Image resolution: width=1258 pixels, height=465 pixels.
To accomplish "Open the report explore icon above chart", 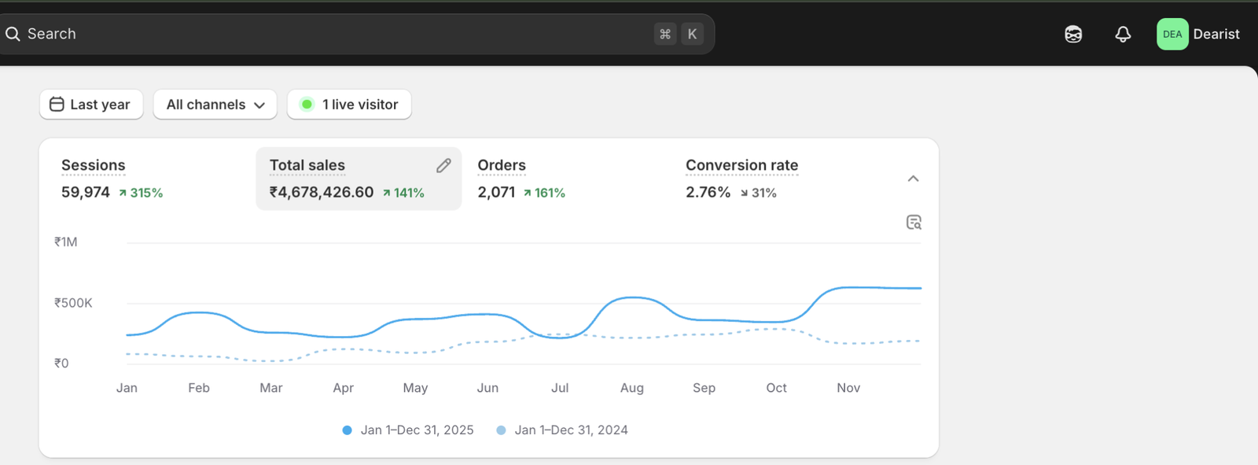I will 914,223.
